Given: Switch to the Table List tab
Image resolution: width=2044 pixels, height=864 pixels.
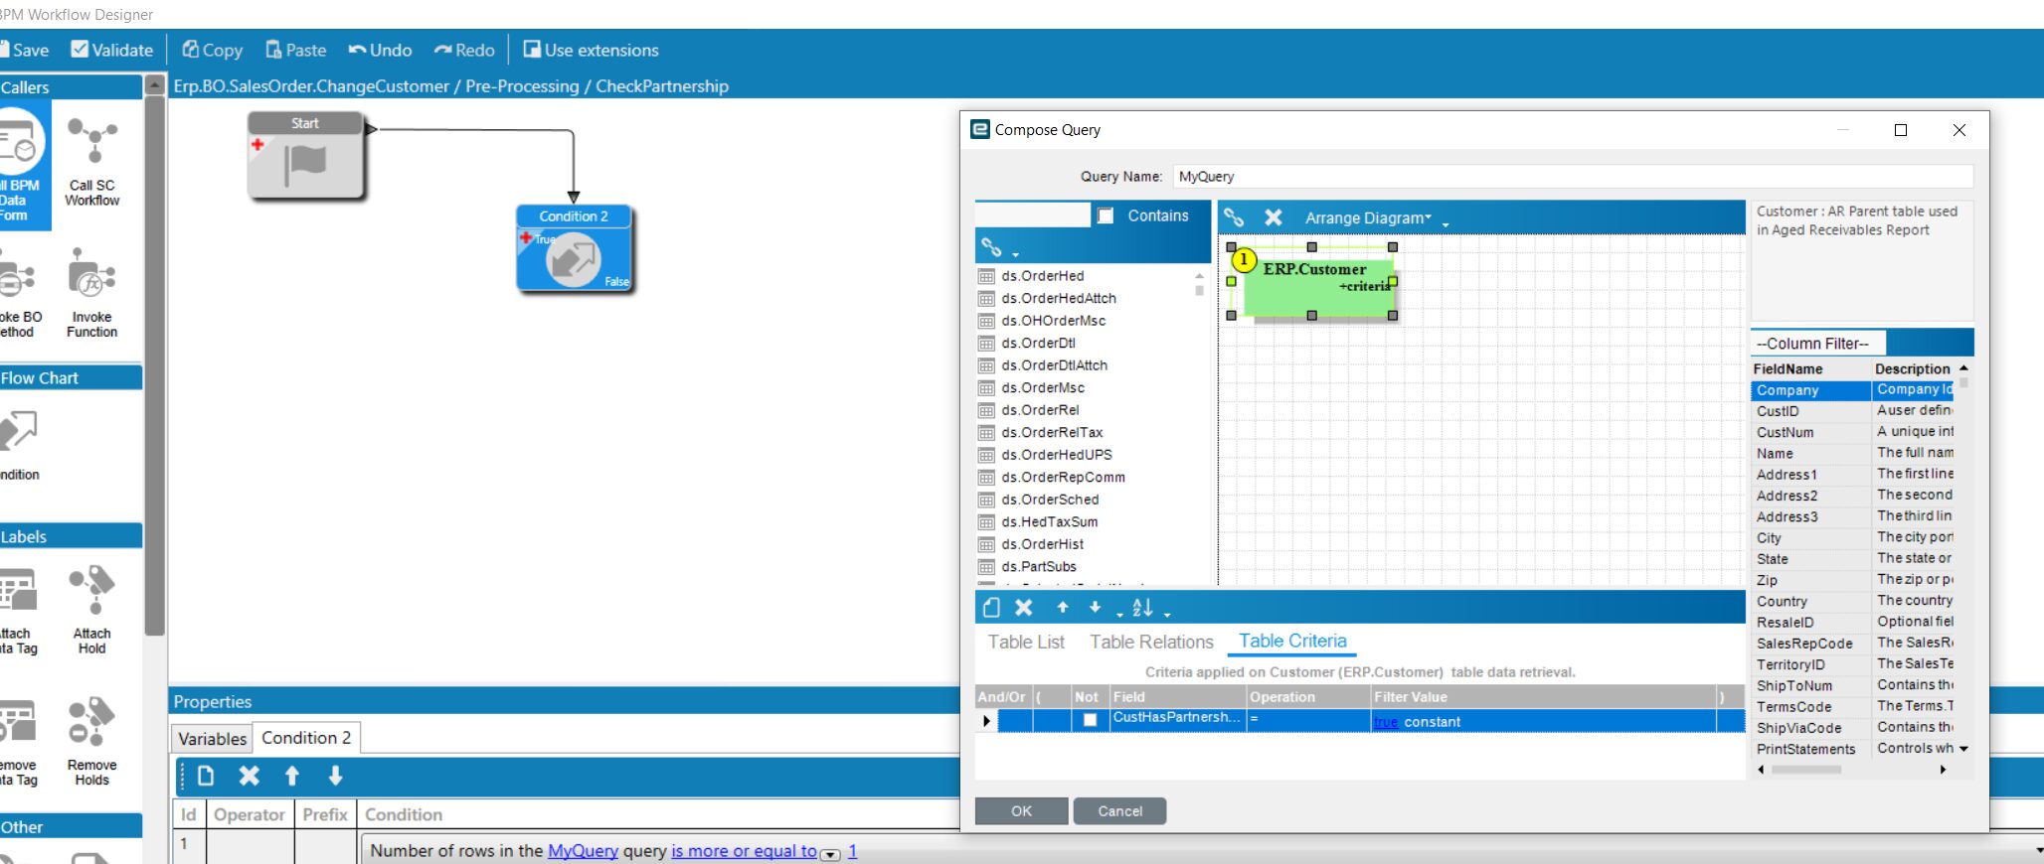Looking at the screenshot, I should (1026, 643).
